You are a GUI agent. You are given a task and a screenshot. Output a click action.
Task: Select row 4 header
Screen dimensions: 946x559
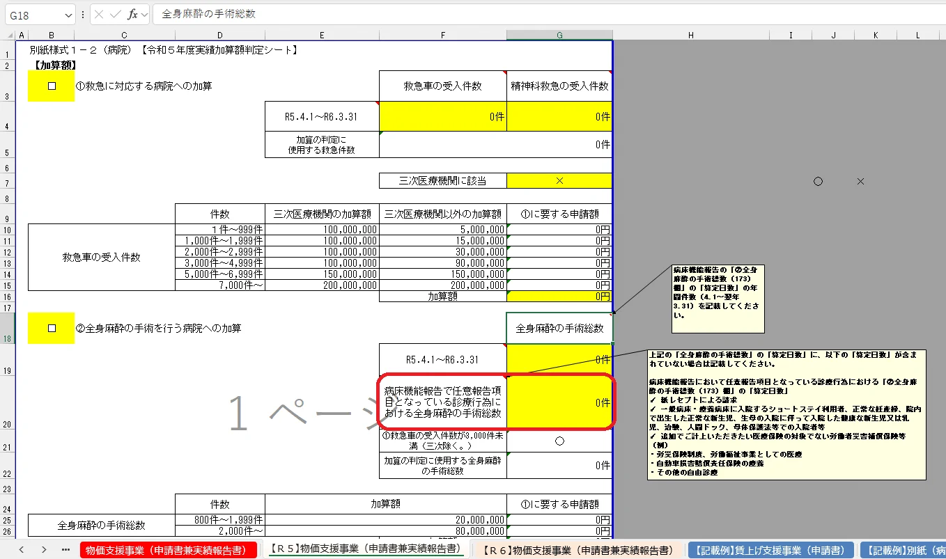(7, 116)
